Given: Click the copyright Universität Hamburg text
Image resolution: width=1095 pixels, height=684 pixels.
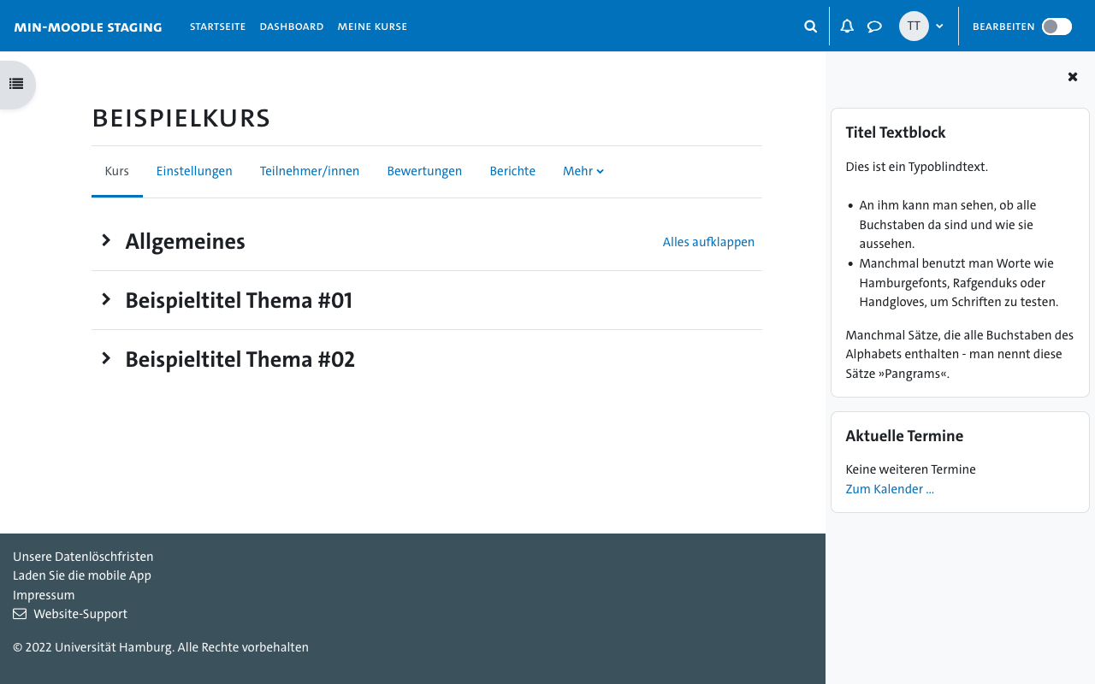Looking at the screenshot, I should pos(161,647).
